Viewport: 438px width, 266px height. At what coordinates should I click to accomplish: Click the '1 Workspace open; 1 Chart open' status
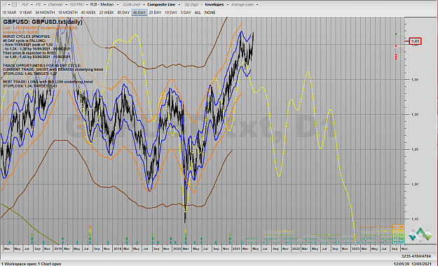31,264
